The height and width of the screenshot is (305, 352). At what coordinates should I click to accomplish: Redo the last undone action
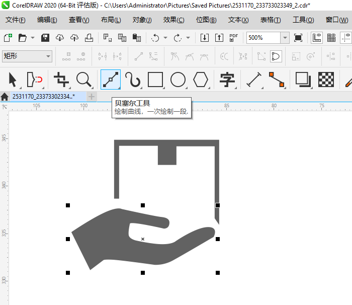click(178, 38)
